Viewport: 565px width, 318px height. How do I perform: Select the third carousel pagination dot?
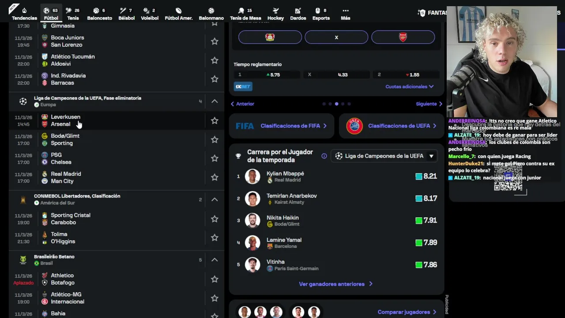point(336,104)
